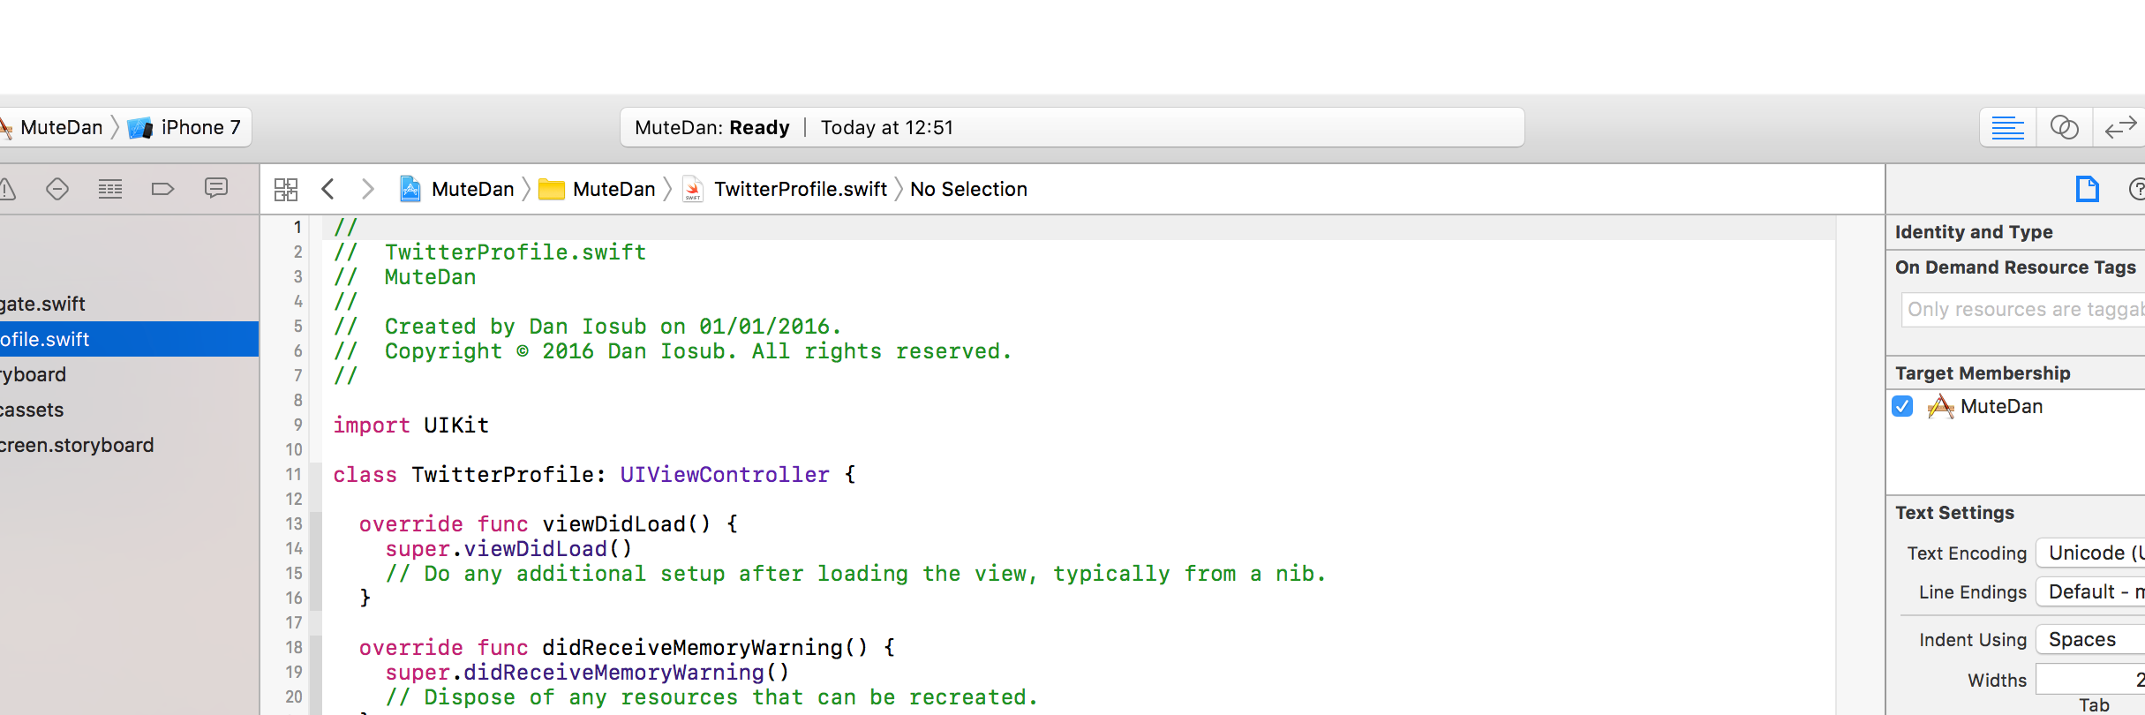Click the Copyright comment line
This screenshot has width=2145, height=715.
click(673, 351)
